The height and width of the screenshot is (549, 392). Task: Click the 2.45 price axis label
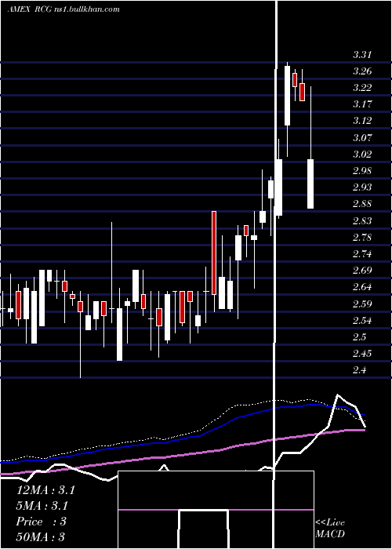(x=362, y=354)
